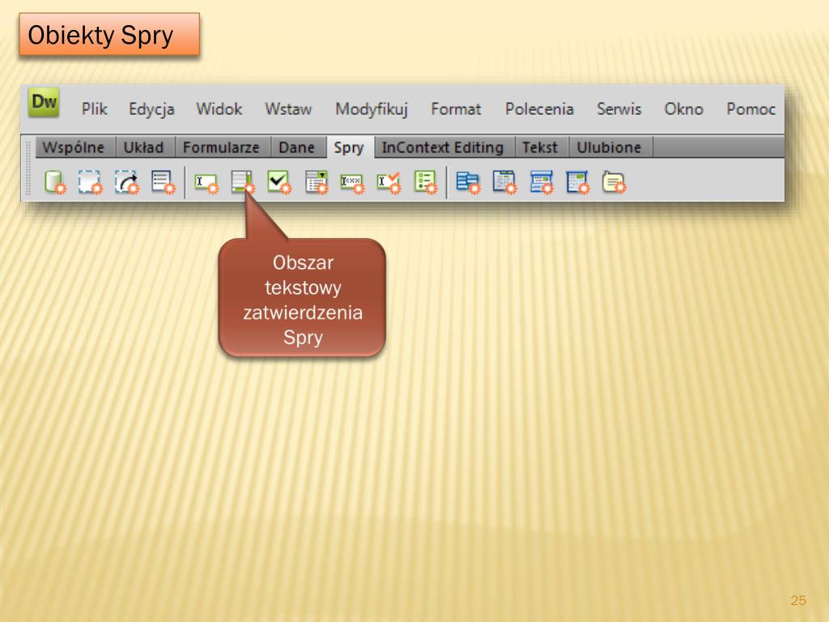Viewport: 829px width, 622px height.
Task: Insert a Spry Data Set
Action: point(55,182)
